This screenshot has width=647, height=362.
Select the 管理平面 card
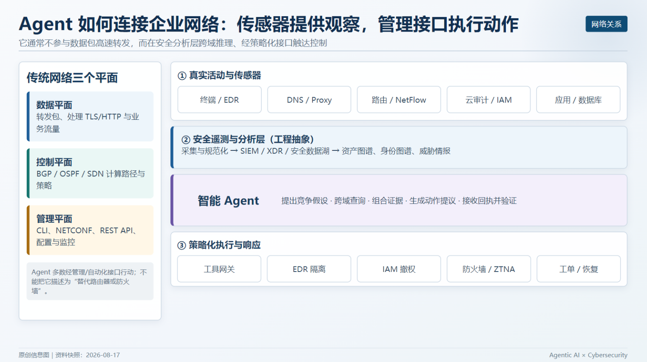coord(90,230)
